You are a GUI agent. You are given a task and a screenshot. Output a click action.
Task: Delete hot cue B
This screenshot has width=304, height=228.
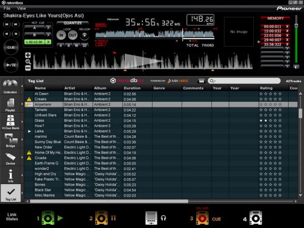click(48, 35)
